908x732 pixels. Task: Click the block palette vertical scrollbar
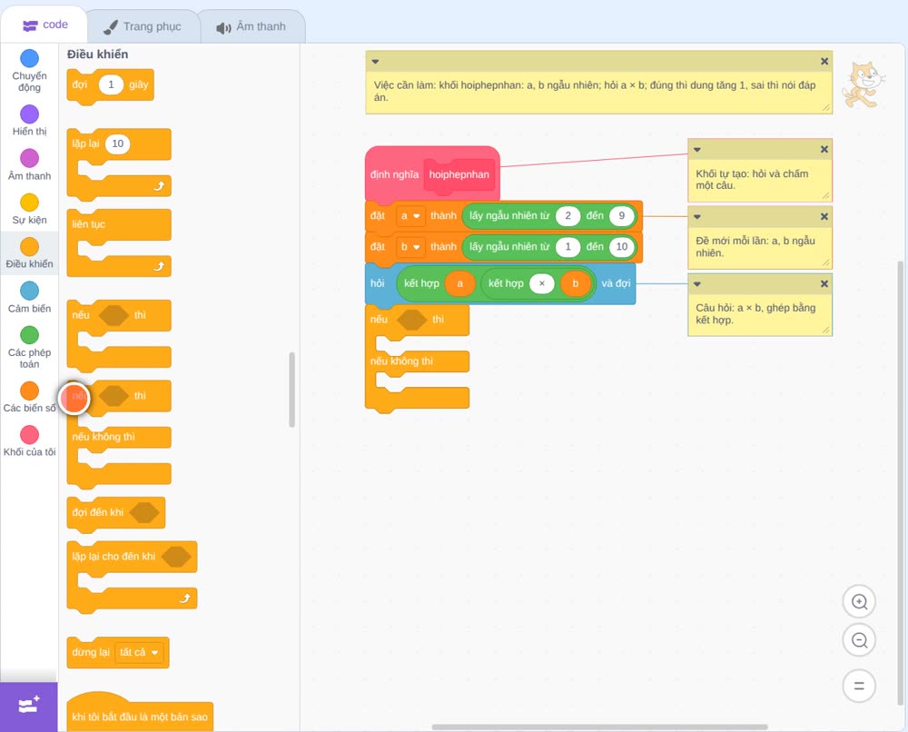click(x=291, y=390)
